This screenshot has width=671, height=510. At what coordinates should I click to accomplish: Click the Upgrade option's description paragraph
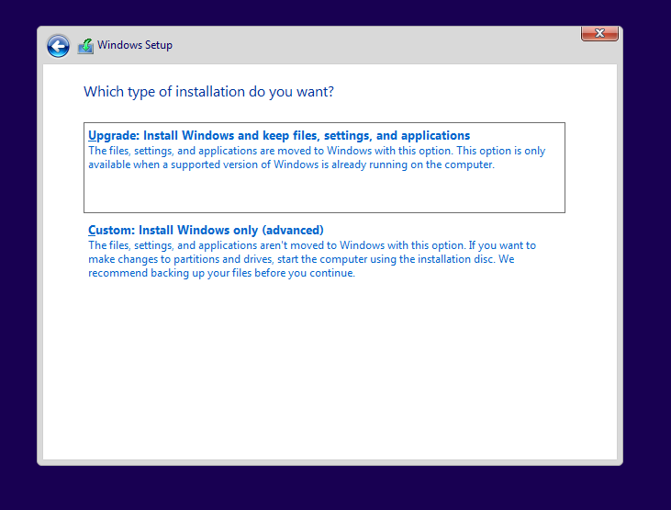click(317, 158)
